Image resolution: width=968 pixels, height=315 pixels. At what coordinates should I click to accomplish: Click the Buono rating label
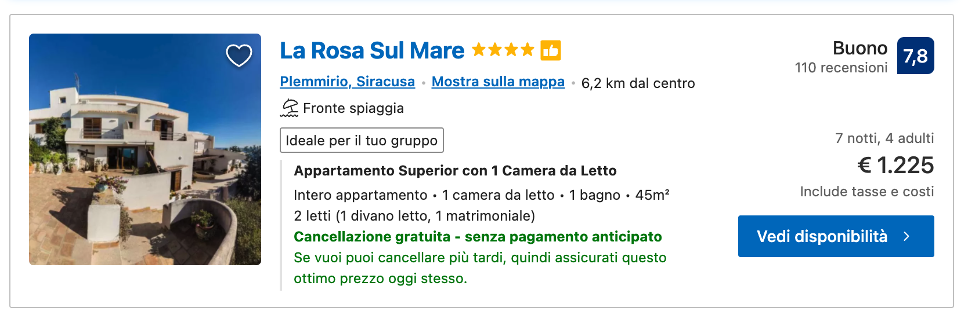860,48
